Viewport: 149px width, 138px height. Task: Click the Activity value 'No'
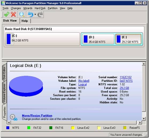pyautogui.click(x=121, y=99)
